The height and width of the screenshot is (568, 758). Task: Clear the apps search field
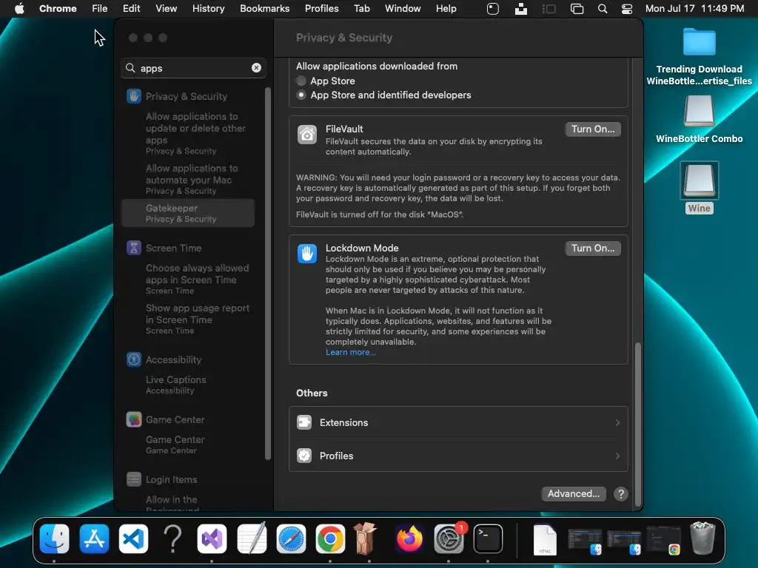click(256, 68)
